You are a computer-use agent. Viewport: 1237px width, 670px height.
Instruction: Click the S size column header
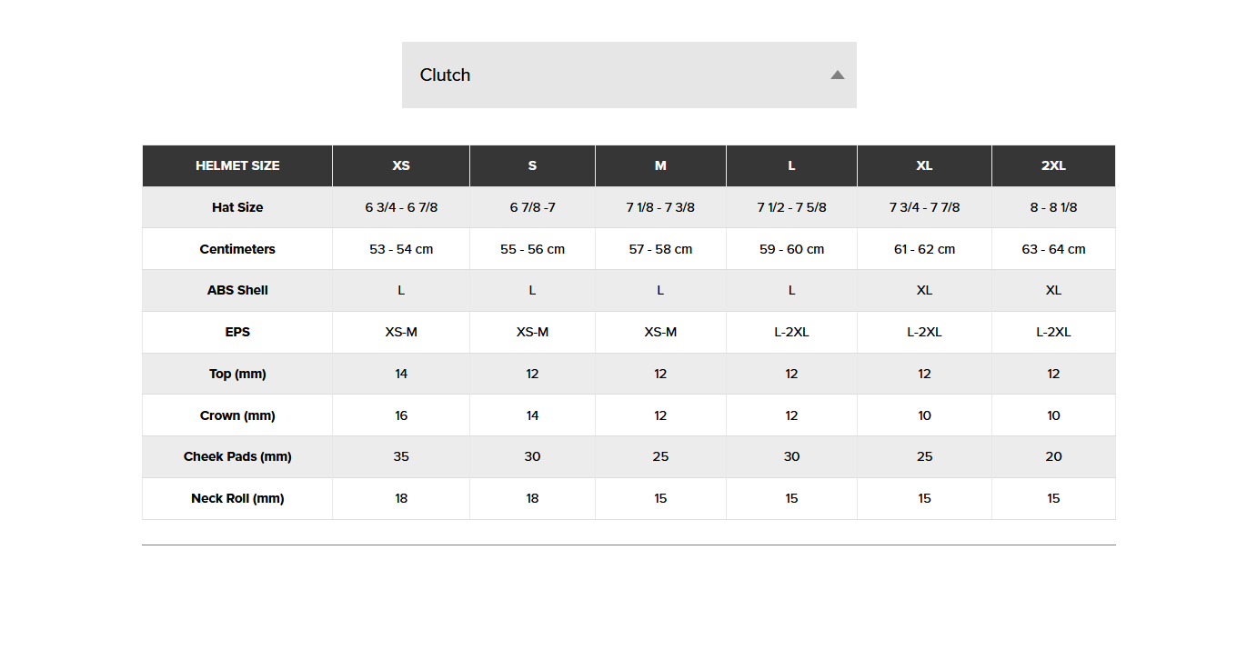[x=532, y=165]
